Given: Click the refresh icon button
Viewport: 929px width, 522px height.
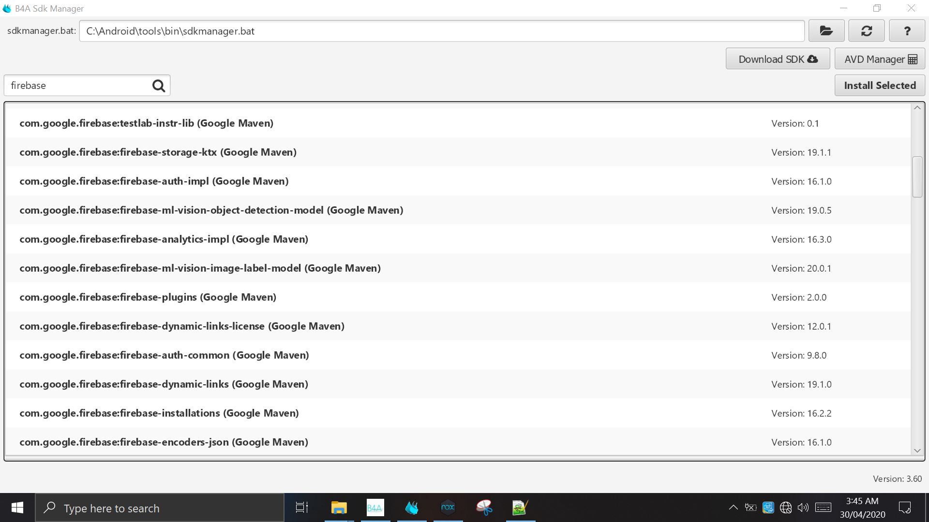Looking at the screenshot, I should (x=867, y=31).
